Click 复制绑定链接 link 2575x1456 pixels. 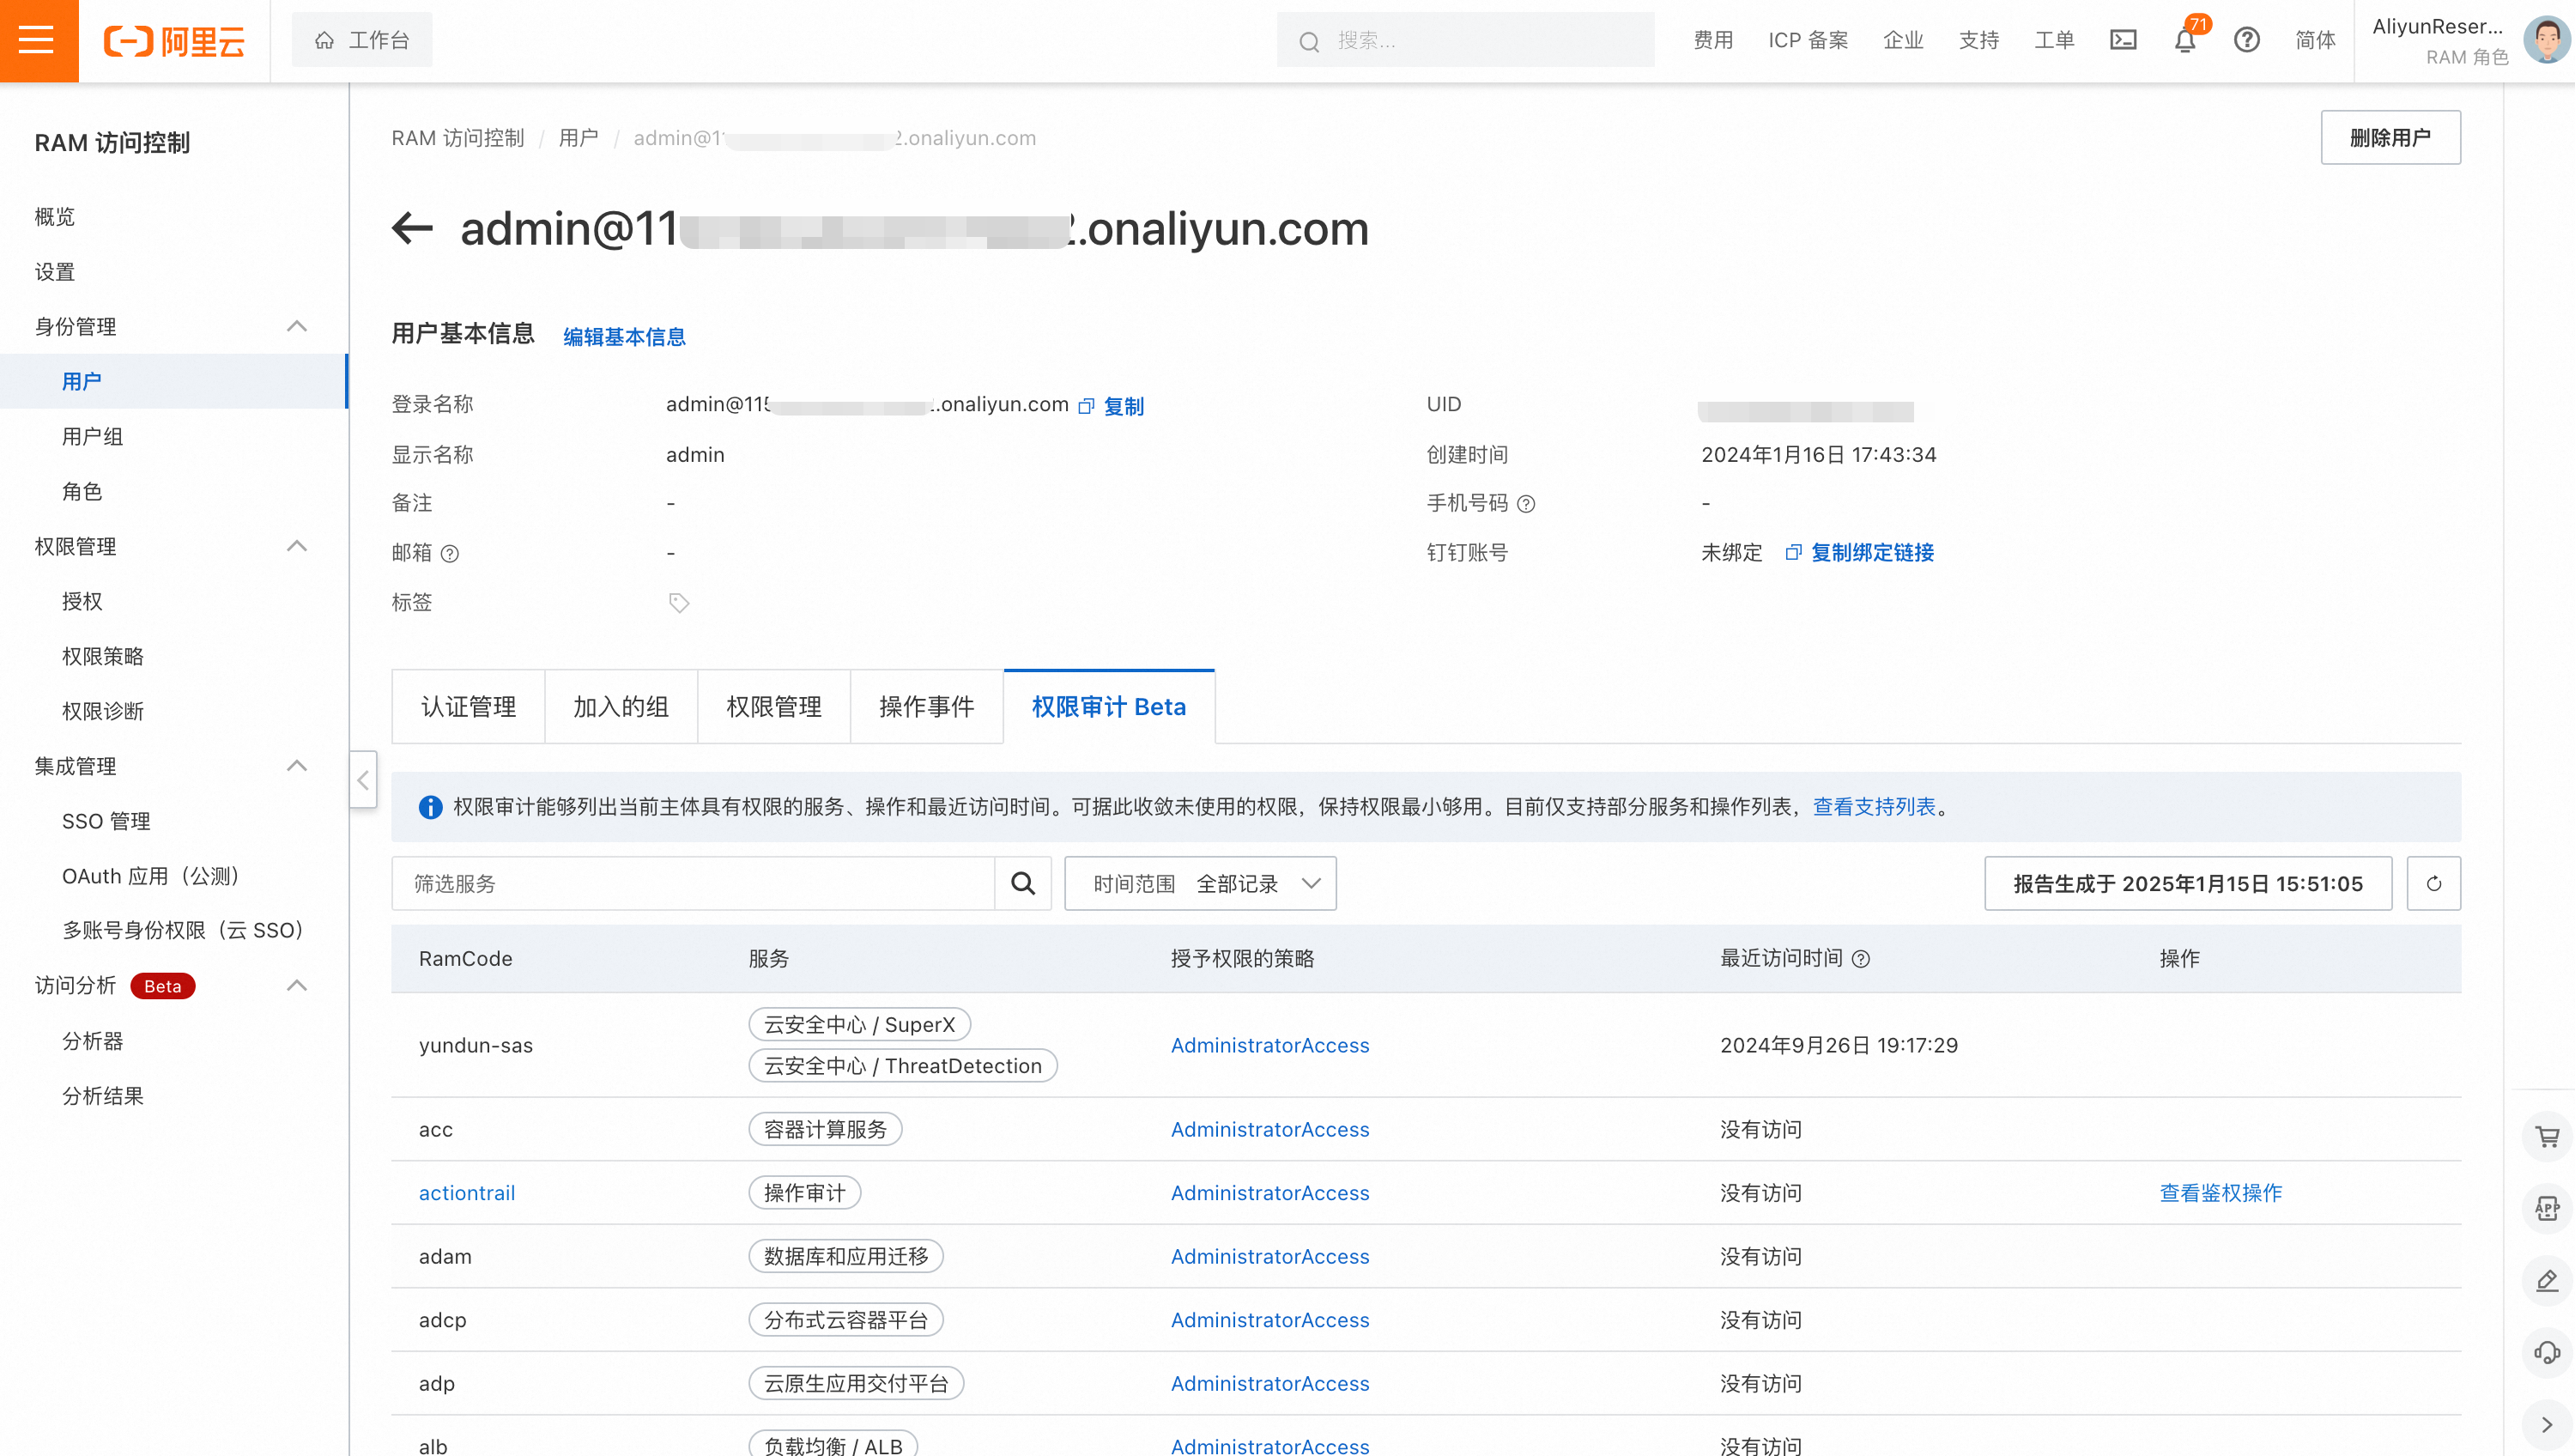click(x=1872, y=553)
